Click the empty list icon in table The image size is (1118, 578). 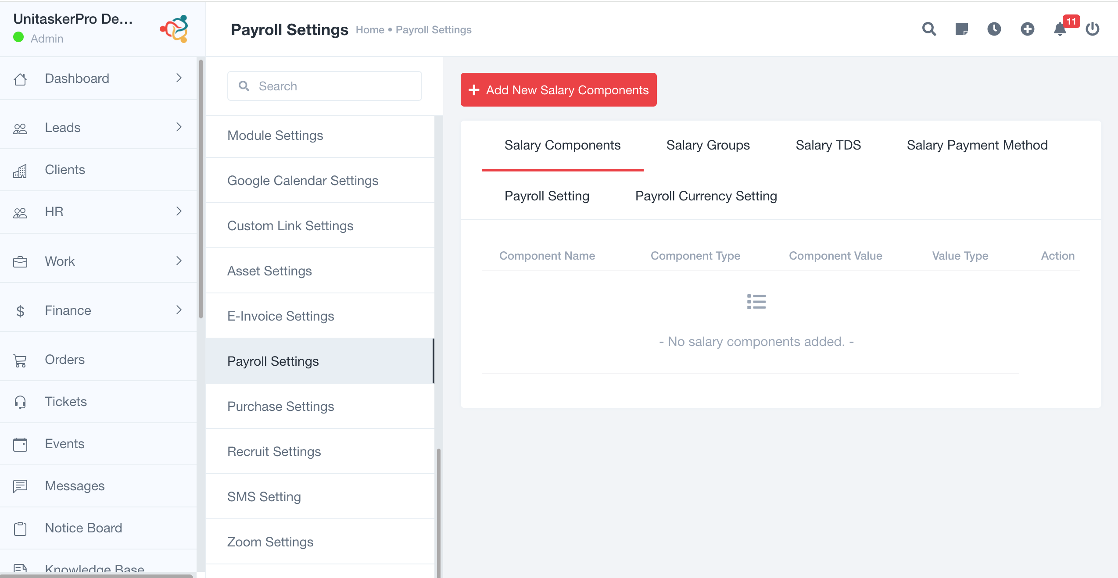(756, 302)
